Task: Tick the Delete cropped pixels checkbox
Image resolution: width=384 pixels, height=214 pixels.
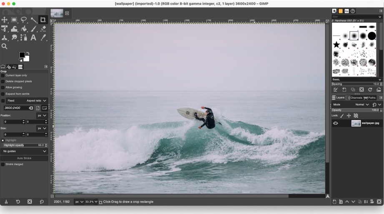Action: point(3,82)
